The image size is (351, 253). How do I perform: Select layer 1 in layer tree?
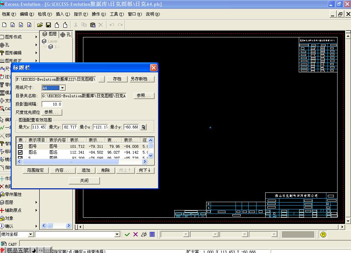point(51,47)
